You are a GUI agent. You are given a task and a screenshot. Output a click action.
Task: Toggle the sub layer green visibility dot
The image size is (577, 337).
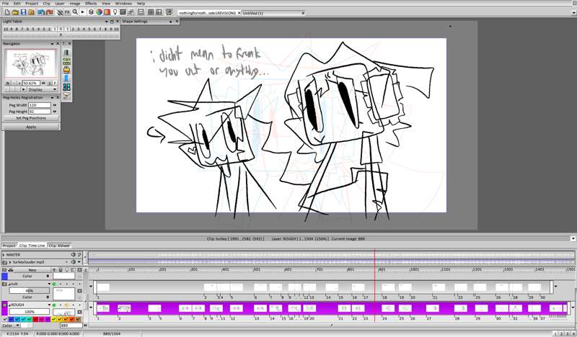54,284
